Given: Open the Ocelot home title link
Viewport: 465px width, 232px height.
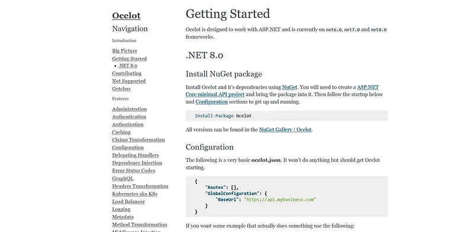Looking at the screenshot, I should (x=126, y=15).
